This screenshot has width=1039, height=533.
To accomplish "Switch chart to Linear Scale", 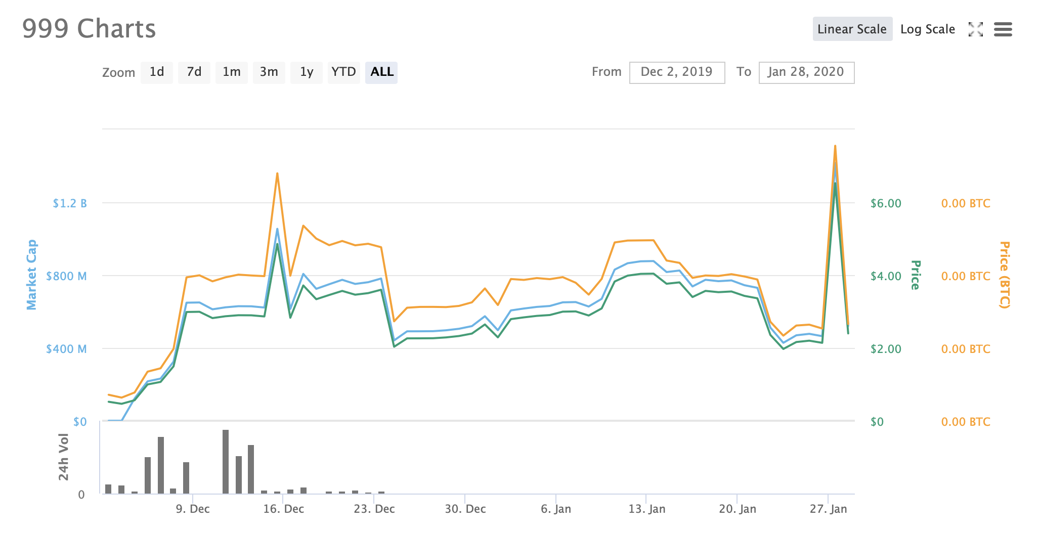I will coord(852,29).
